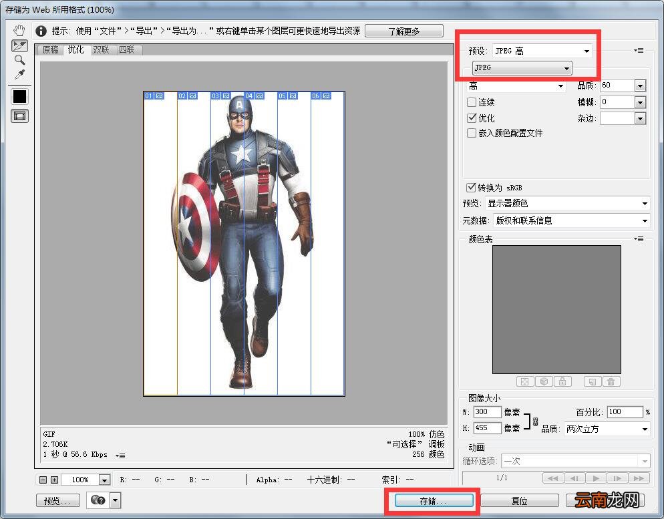Screen dimensions: 664x519
Task: Select the Zoom tool
Action: click(x=19, y=59)
